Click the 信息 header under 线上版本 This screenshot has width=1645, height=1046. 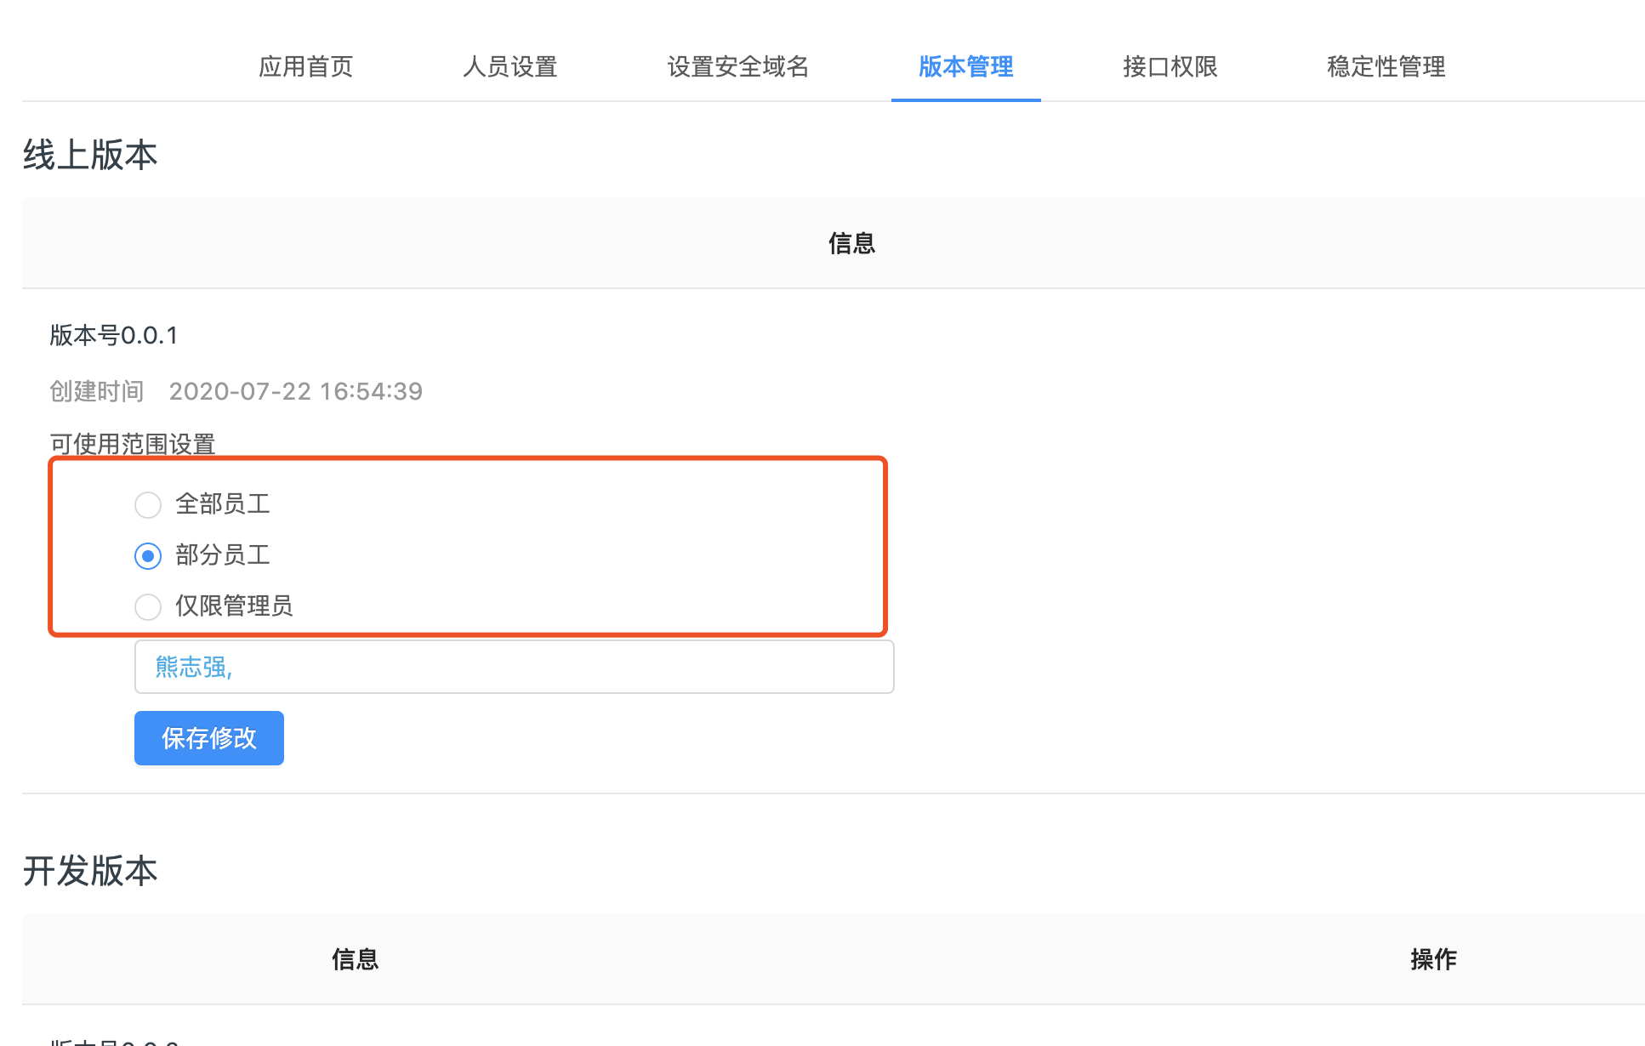pyautogui.click(x=851, y=243)
